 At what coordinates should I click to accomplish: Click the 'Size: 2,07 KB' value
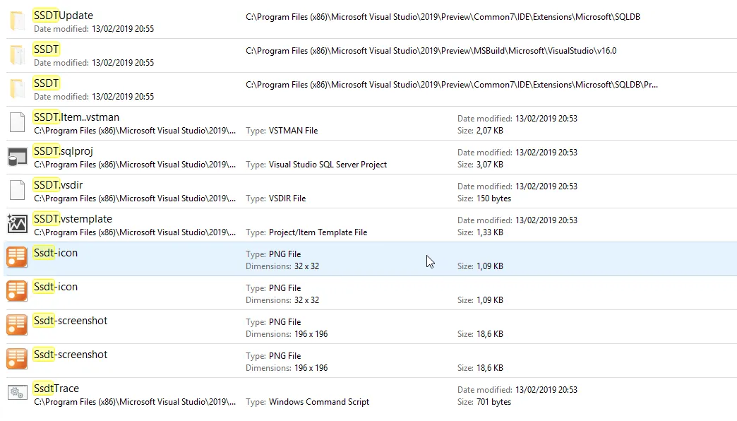pyautogui.click(x=480, y=131)
